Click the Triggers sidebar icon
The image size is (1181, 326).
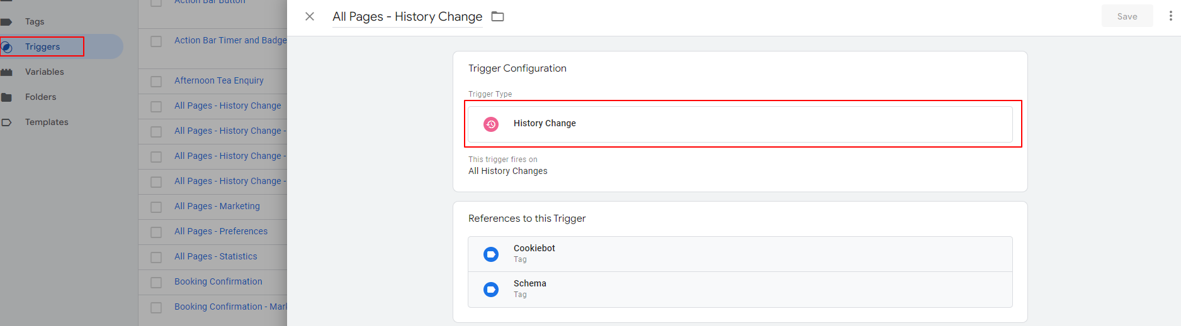(x=7, y=47)
